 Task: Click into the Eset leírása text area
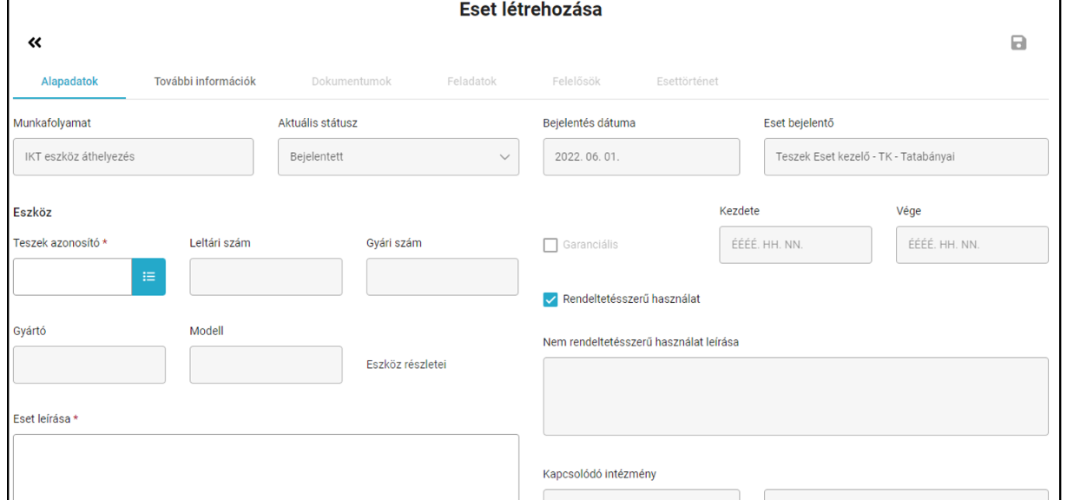click(266, 467)
